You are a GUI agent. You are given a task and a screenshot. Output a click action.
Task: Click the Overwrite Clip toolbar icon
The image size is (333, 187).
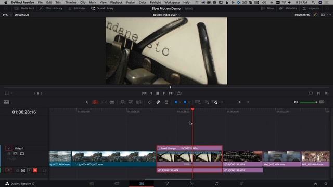(x=131, y=102)
